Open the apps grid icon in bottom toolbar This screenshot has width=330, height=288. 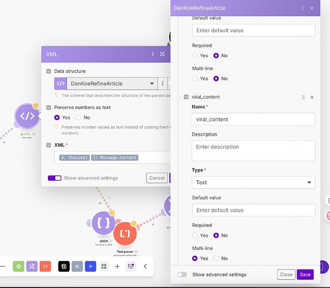(104, 266)
